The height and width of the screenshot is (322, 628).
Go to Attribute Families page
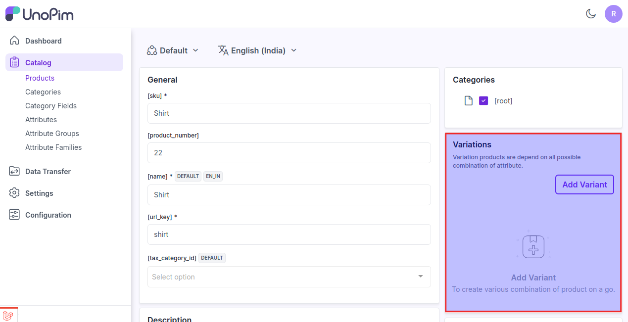[53, 147]
